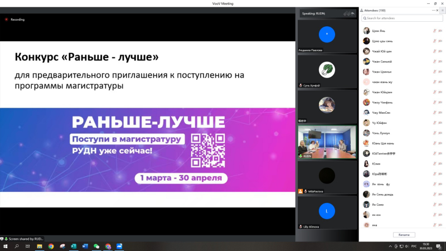446x251 pixels.
Task: Click the orange host icon beside MilaPavlova
Action: pos(300,191)
